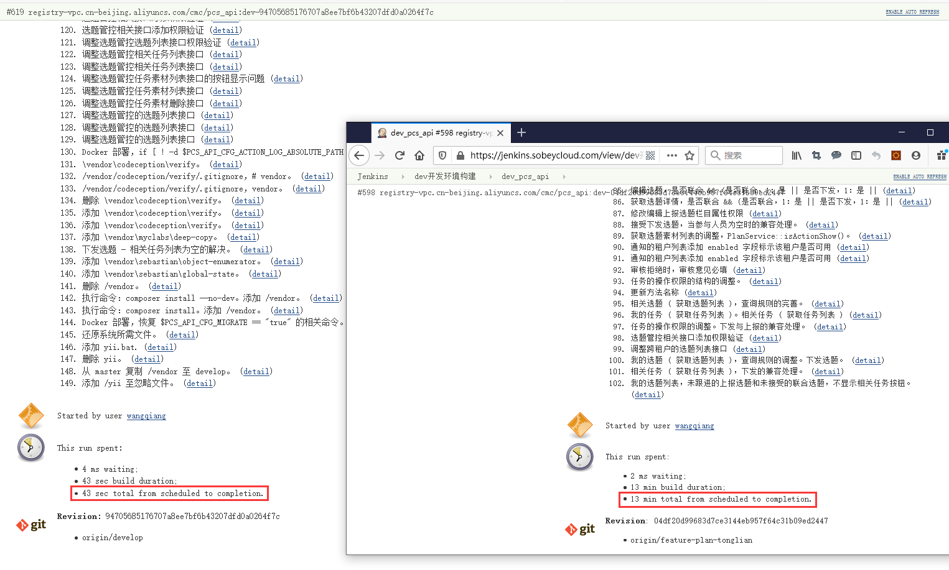
Task: Expand the breadcrumb arrow after Jenkins
Action: pyautogui.click(x=403, y=177)
